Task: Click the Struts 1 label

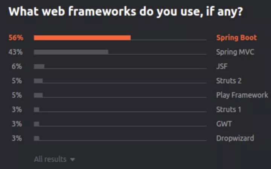Action: [x=228, y=110]
